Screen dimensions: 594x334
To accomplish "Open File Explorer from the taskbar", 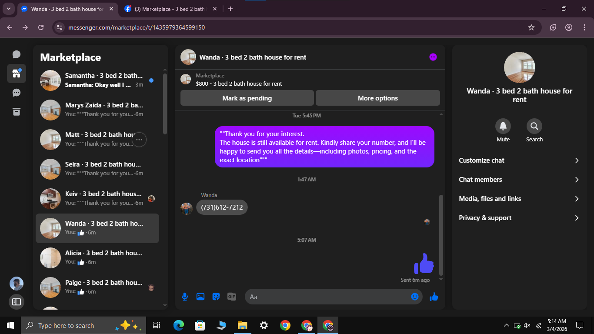I will [242, 325].
